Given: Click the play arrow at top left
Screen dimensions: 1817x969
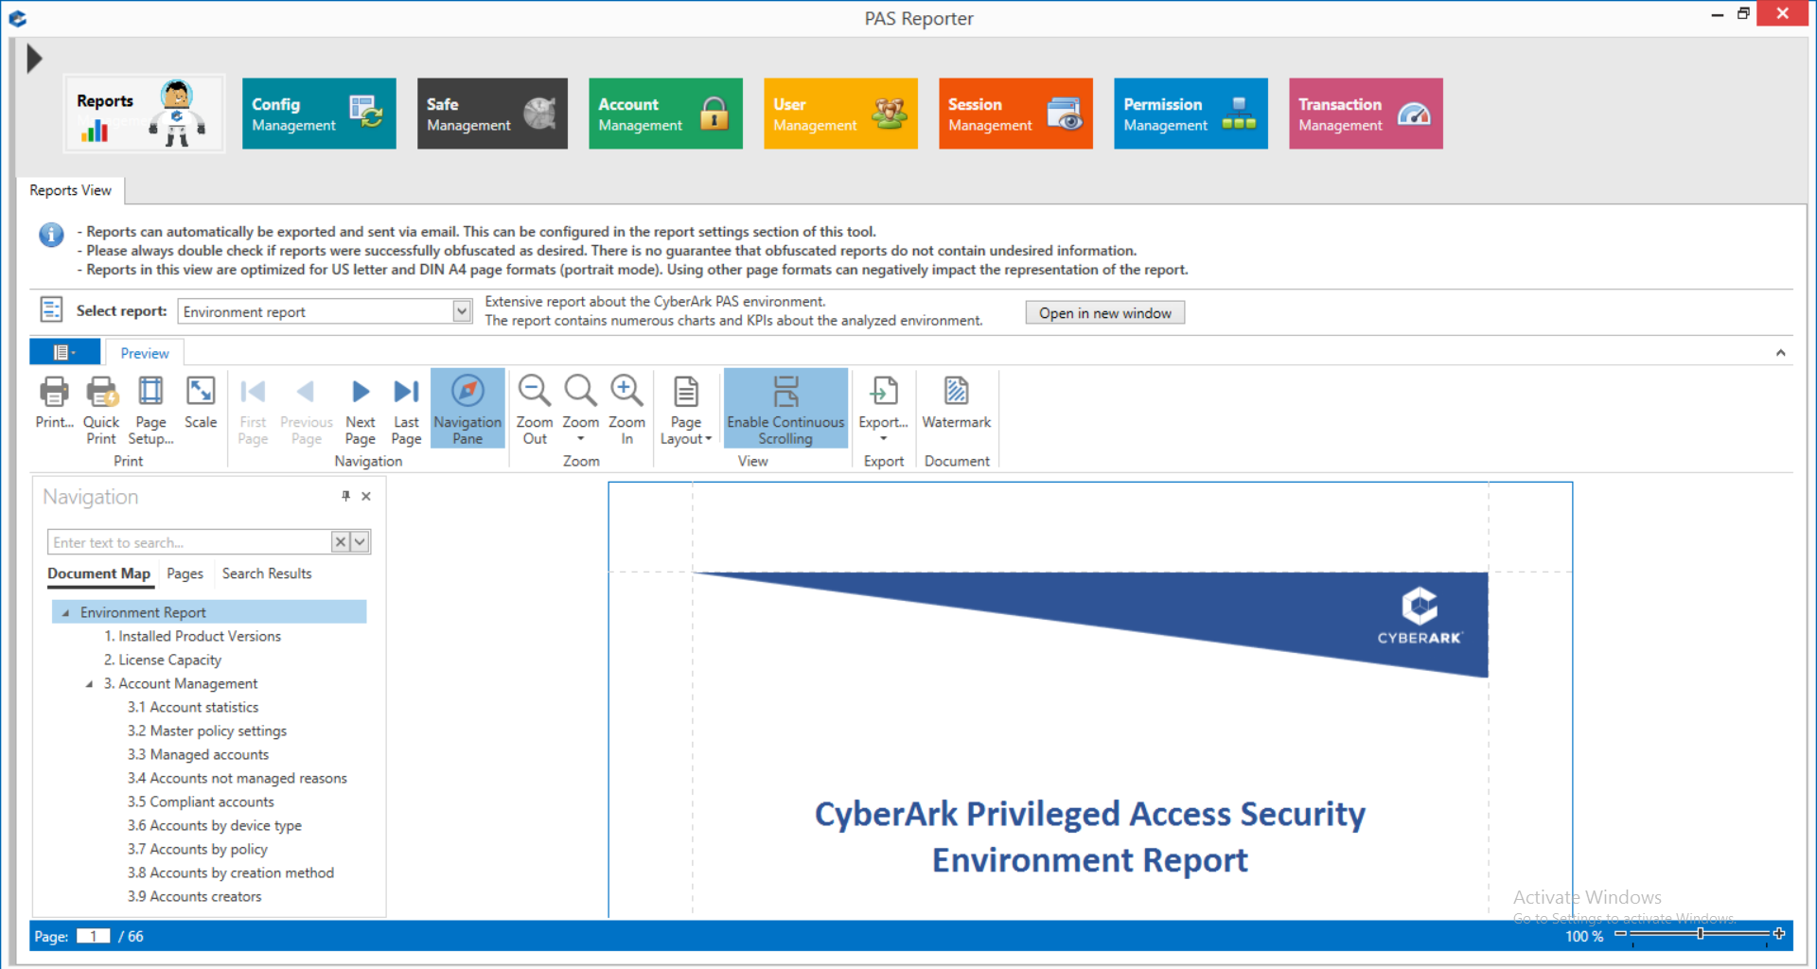Looking at the screenshot, I should click(34, 59).
